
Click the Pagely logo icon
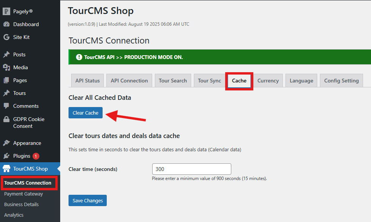pos(6,11)
